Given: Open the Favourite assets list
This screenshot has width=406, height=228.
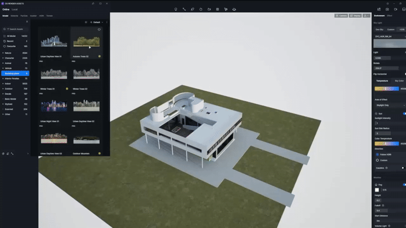Looking at the screenshot, I should (15, 46).
